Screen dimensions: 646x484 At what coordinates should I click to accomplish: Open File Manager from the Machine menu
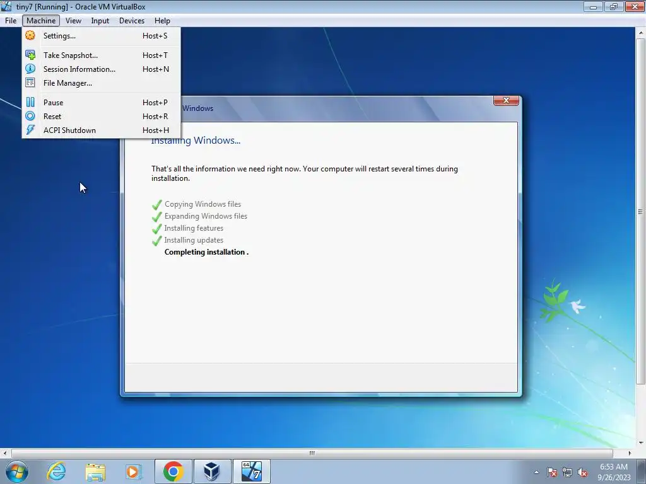click(x=101, y=83)
